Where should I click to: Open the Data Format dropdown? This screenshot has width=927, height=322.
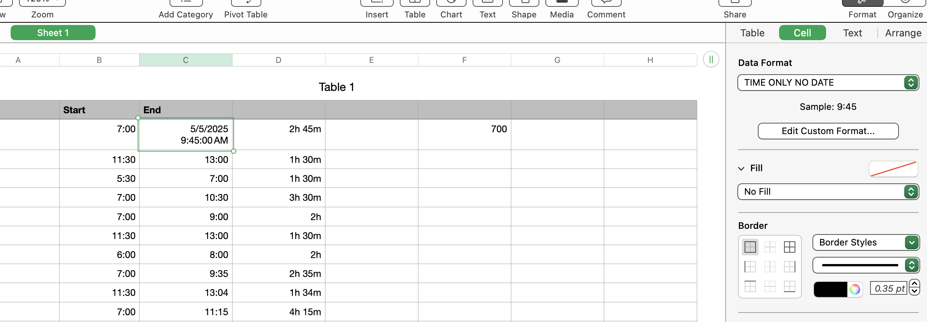[828, 83]
